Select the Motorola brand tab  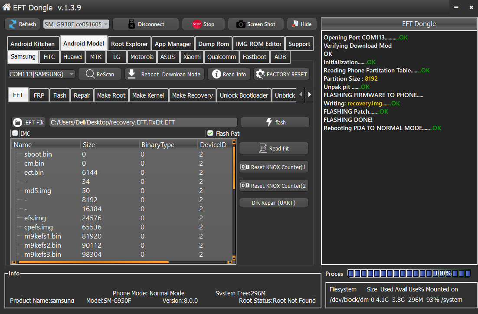tap(142, 57)
